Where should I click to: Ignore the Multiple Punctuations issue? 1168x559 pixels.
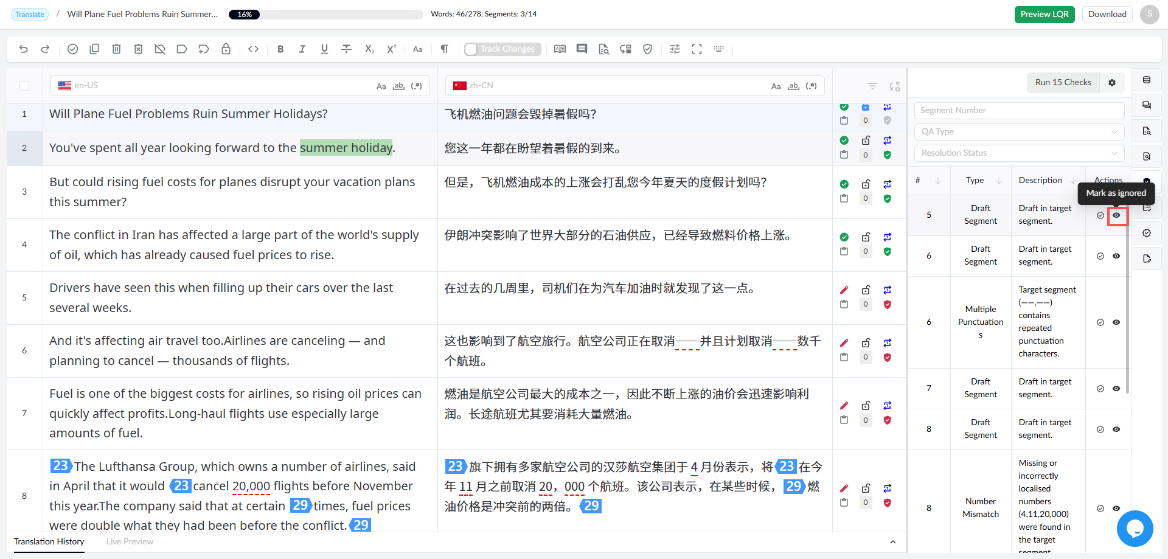[1116, 322]
